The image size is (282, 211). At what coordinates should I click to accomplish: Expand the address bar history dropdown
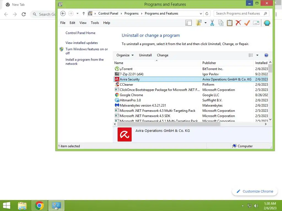tap(201, 14)
